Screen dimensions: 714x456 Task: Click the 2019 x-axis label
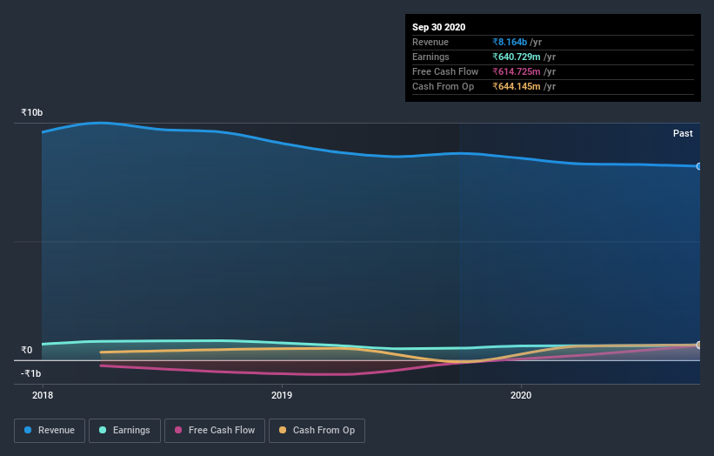click(282, 395)
